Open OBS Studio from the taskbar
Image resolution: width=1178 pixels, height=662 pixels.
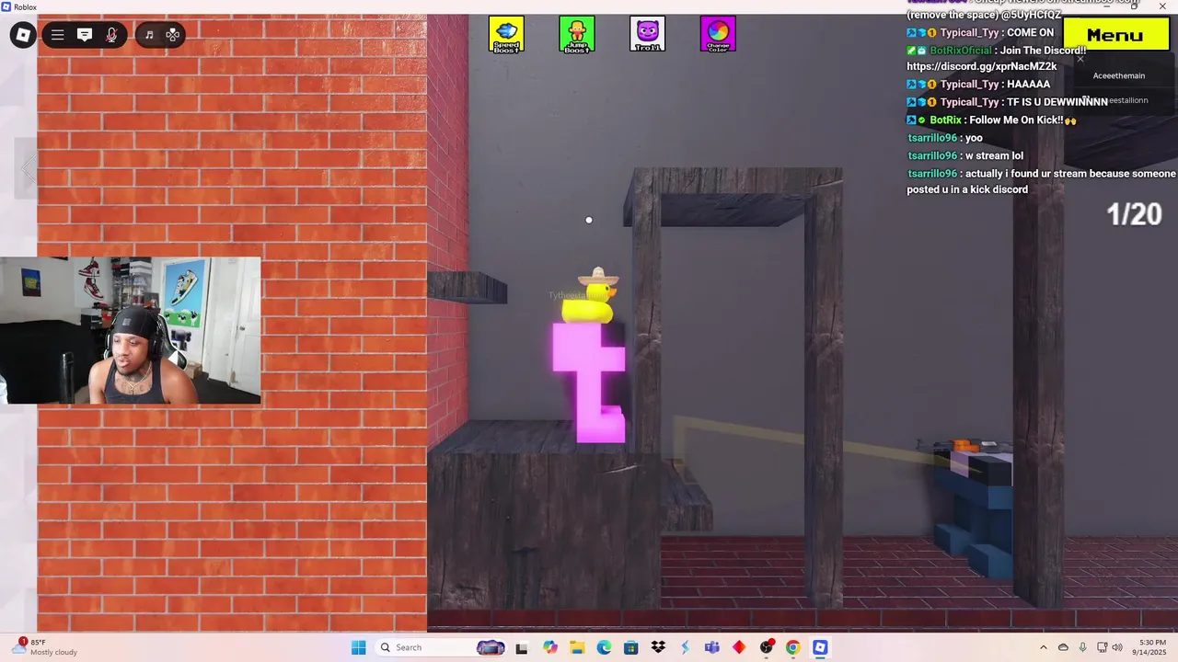pos(766,647)
